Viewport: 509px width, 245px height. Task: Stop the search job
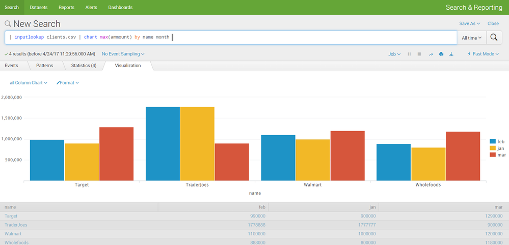[x=419, y=54]
